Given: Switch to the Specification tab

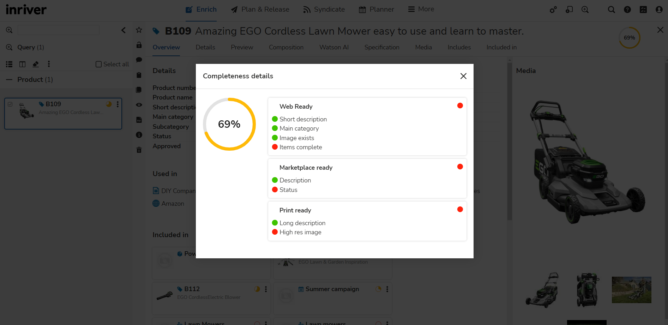Looking at the screenshot, I should (382, 47).
